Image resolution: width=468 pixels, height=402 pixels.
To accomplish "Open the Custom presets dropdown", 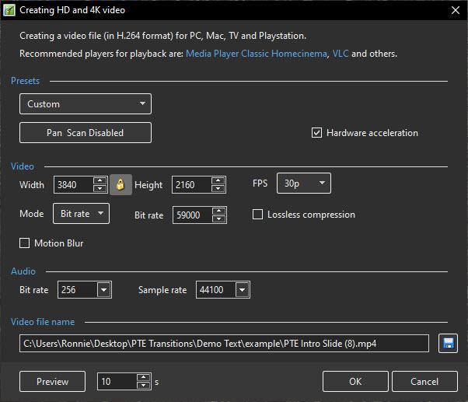I will 86,104.
